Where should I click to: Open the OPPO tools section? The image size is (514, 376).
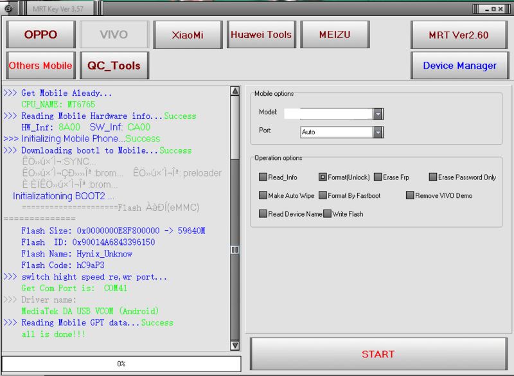click(x=41, y=35)
